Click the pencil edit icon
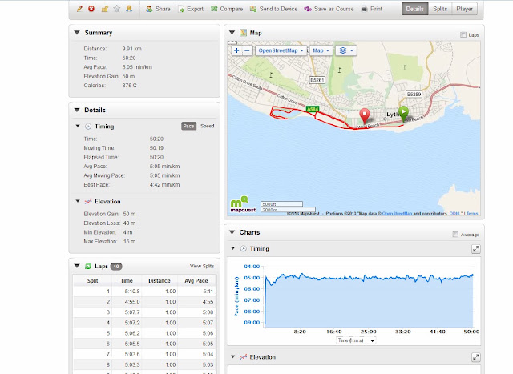This screenshot has height=374, width=513. coord(79,9)
